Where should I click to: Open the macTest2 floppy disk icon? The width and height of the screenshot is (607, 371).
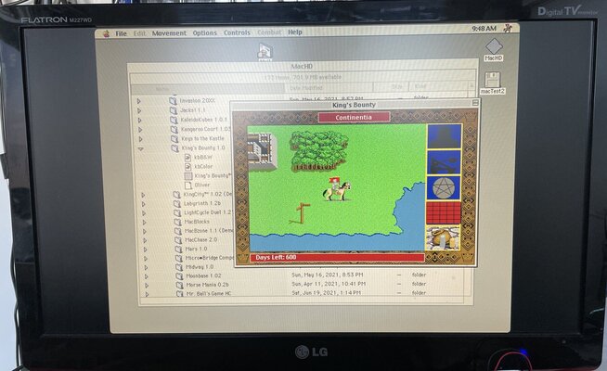coord(492,82)
